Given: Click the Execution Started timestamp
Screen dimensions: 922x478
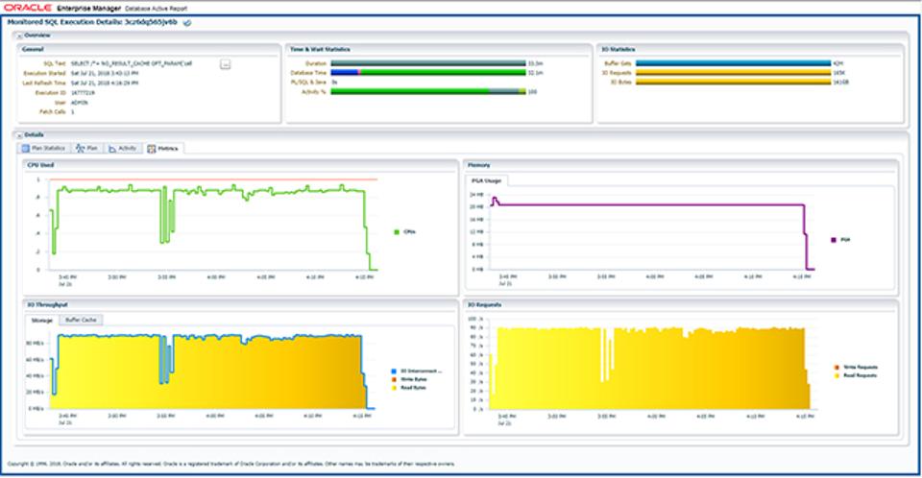Looking at the screenshot, I should (105, 74).
